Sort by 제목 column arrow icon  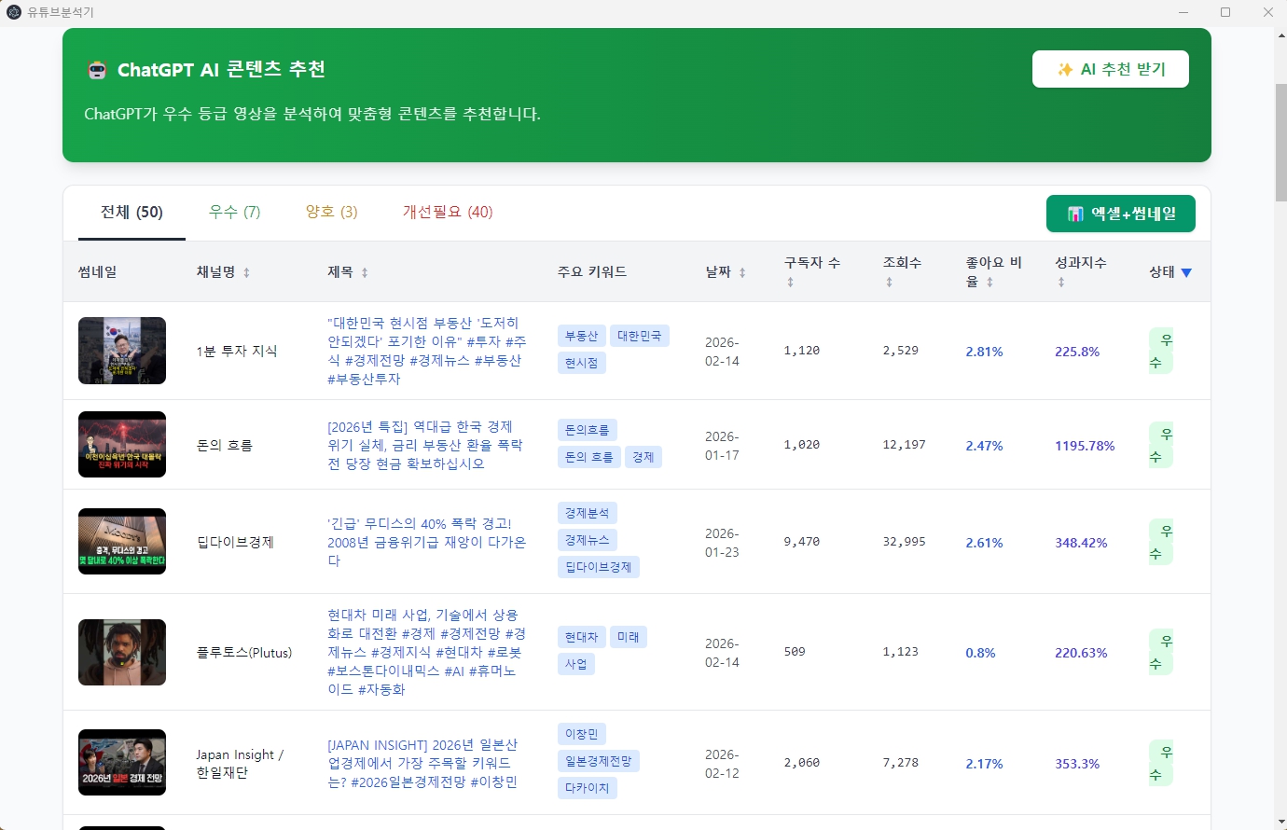pyautogui.click(x=365, y=273)
